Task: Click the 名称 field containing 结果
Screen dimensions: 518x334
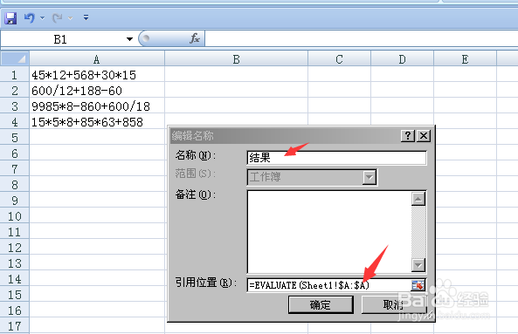Action: pyautogui.click(x=336, y=158)
